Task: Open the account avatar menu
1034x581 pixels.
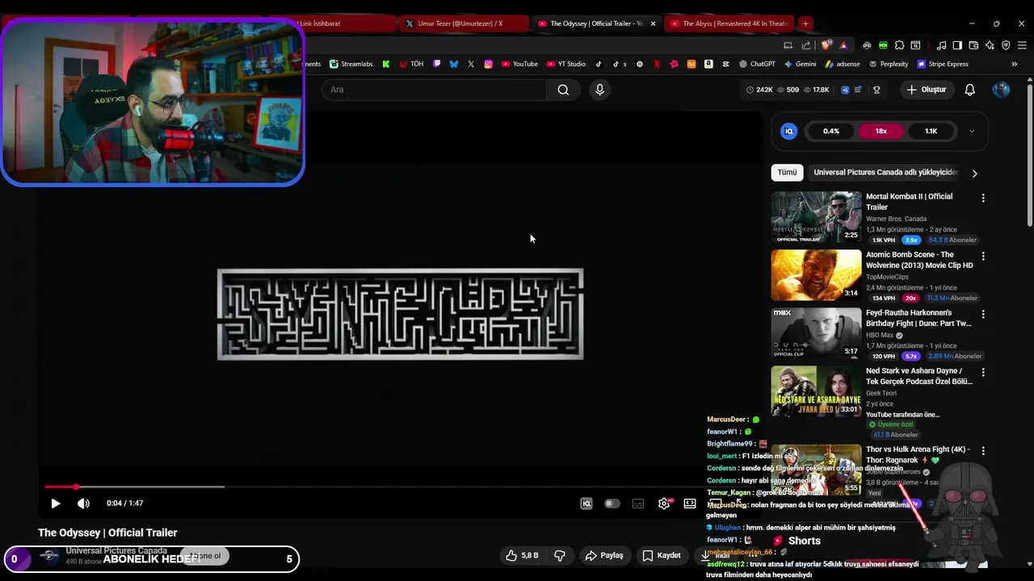Action: click(x=1001, y=90)
